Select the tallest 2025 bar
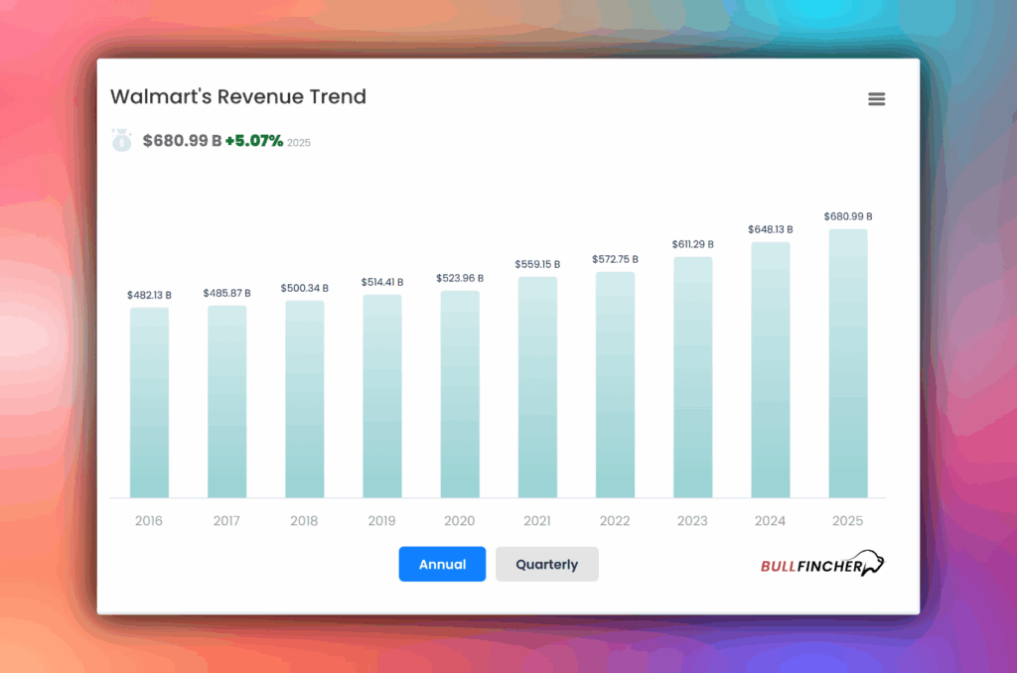The width and height of the screenshot is (1017, 673). 847,362
